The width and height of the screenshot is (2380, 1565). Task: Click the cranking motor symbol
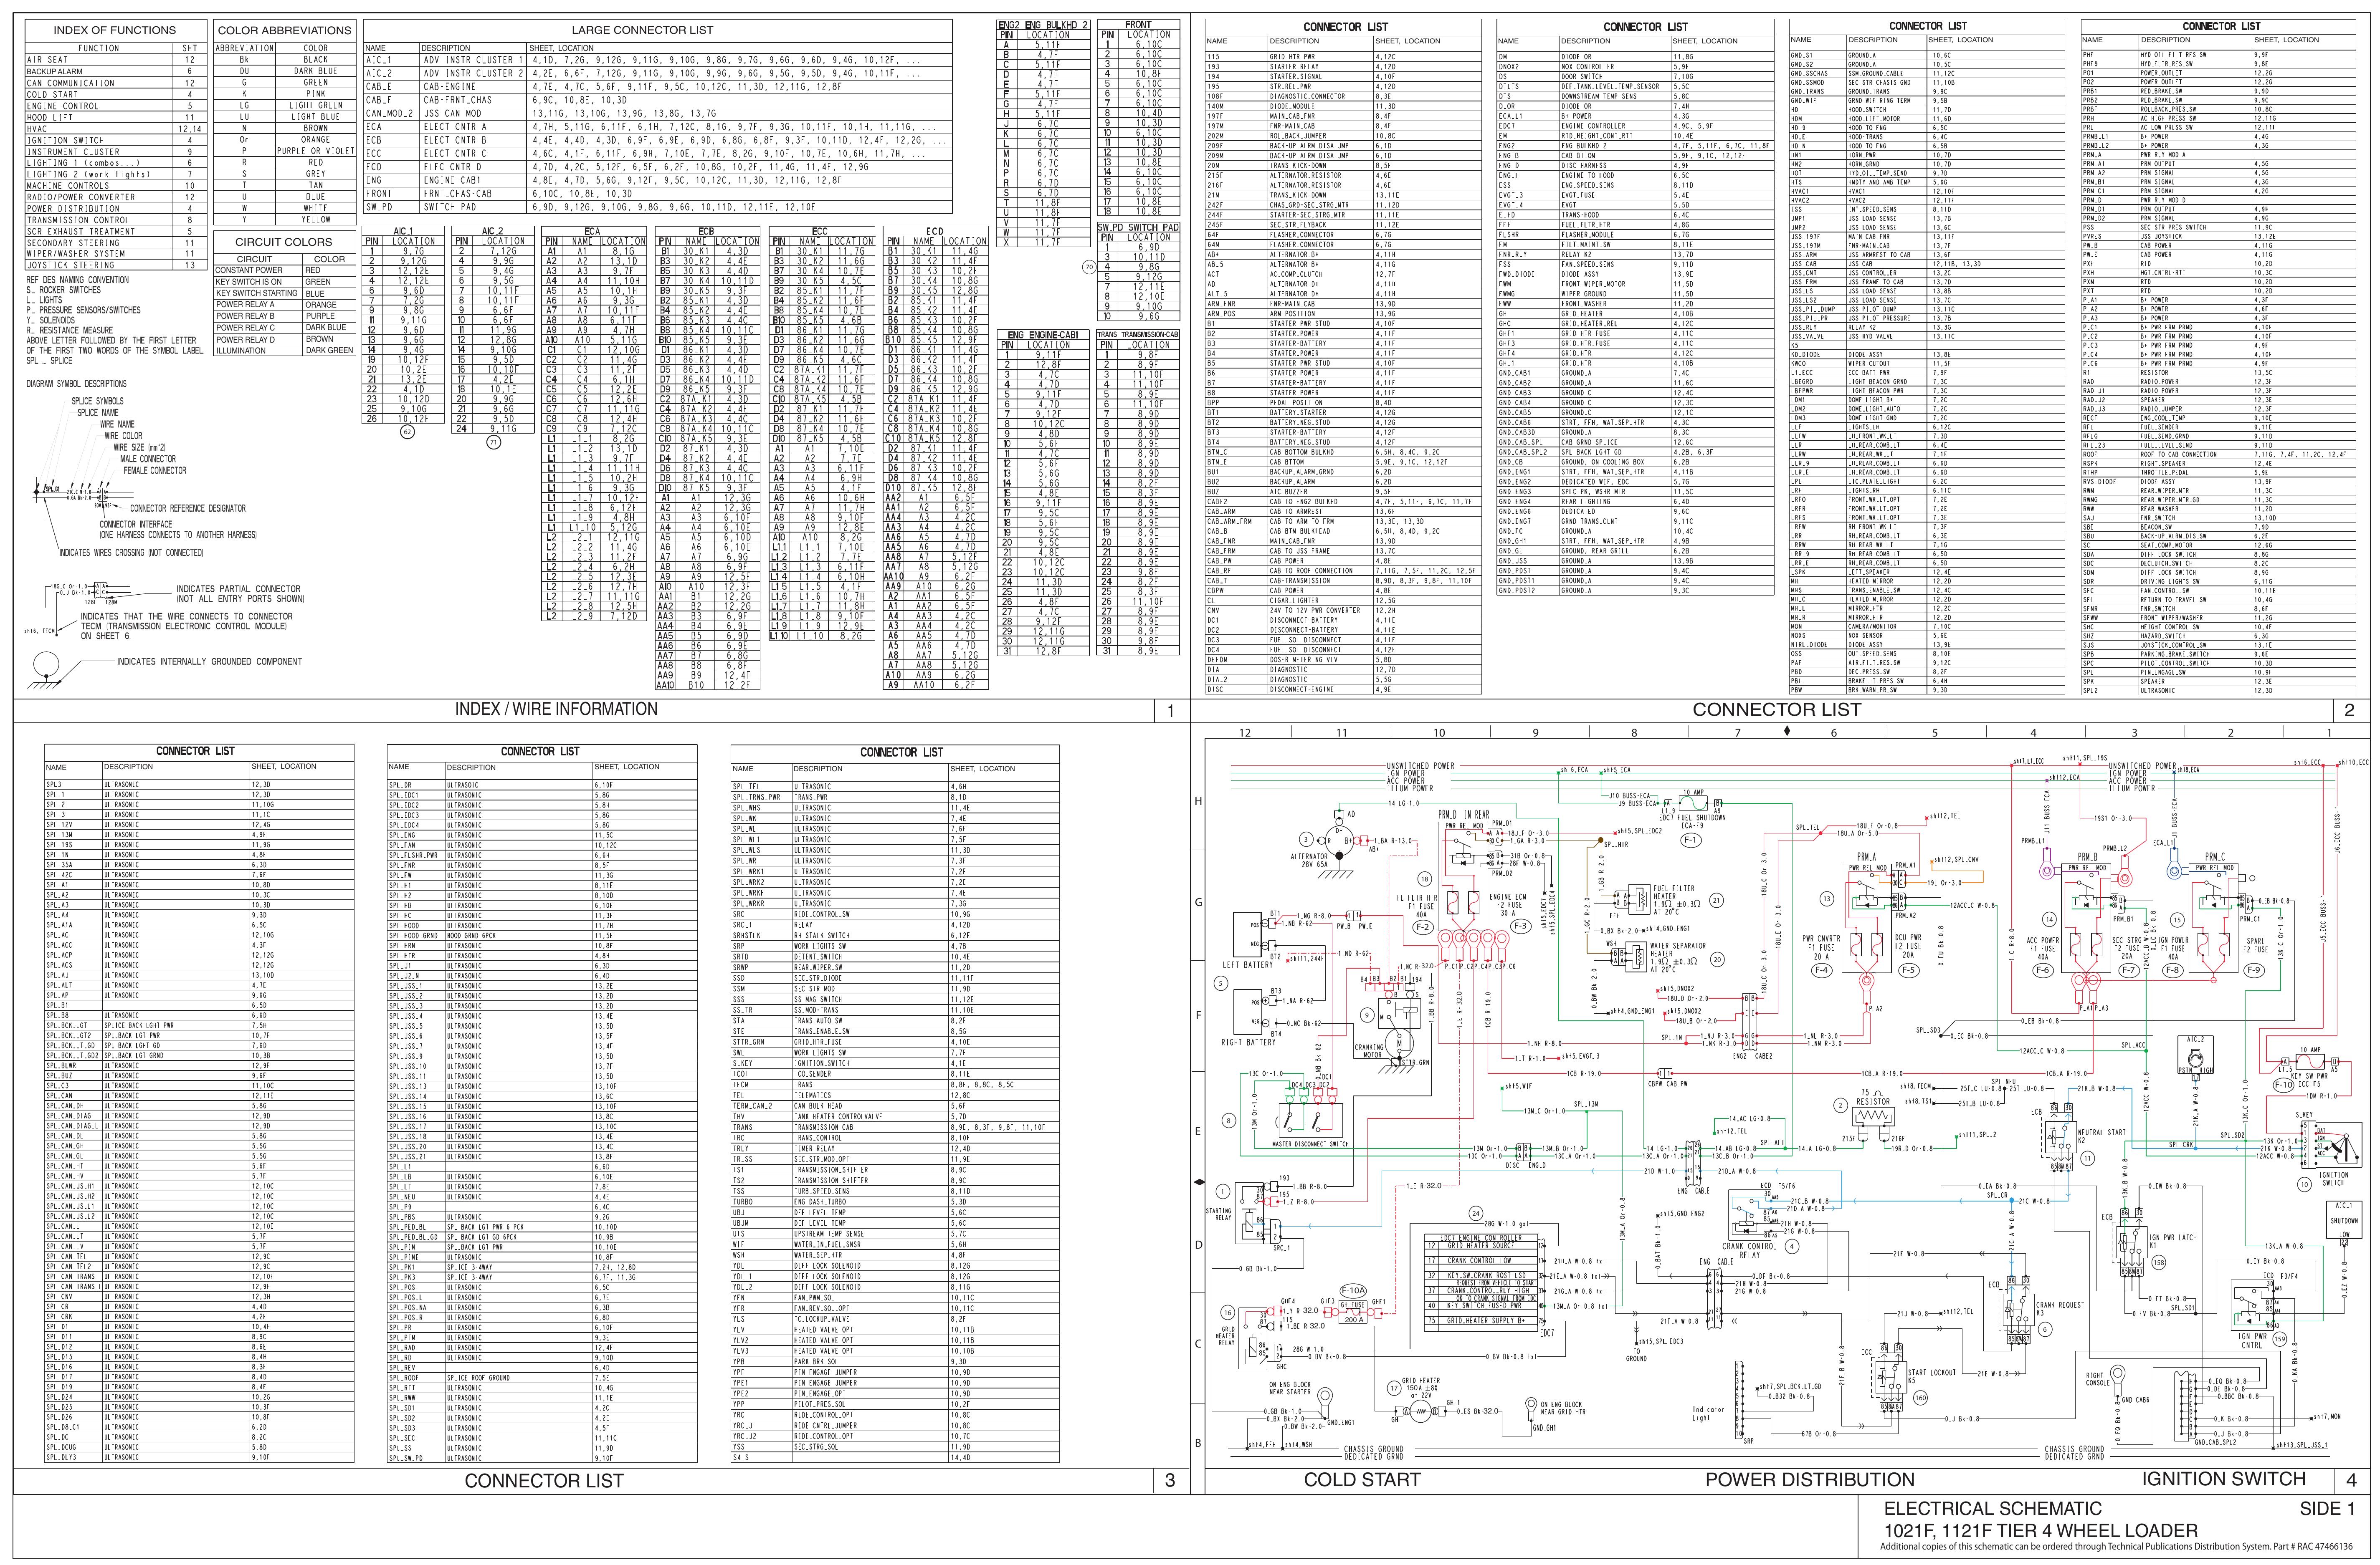pyautogui.click(x=1399, y=1043)
